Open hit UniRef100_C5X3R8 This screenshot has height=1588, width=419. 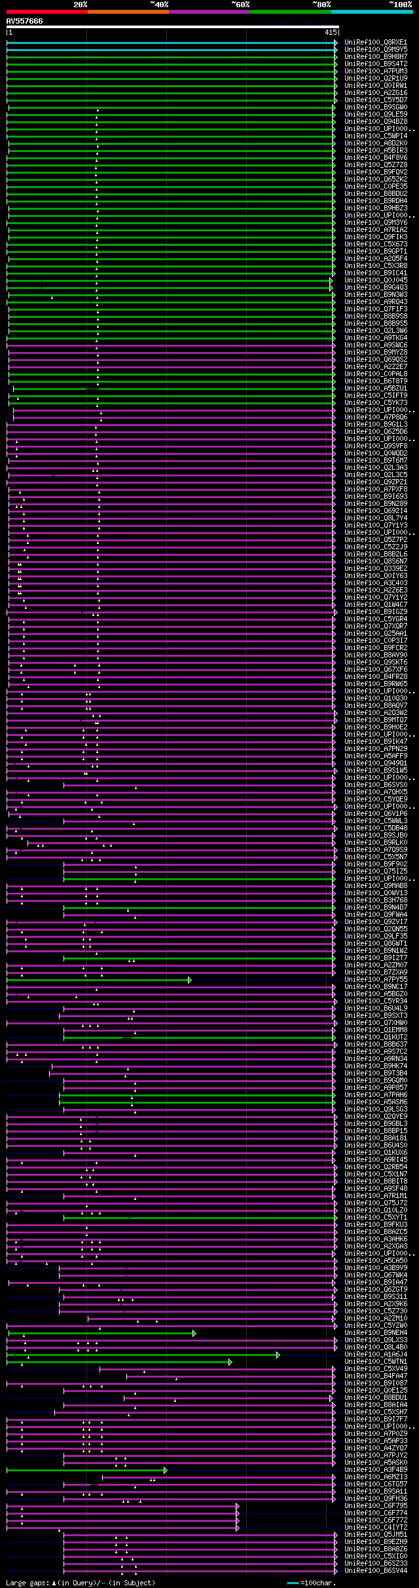[376, 265]
